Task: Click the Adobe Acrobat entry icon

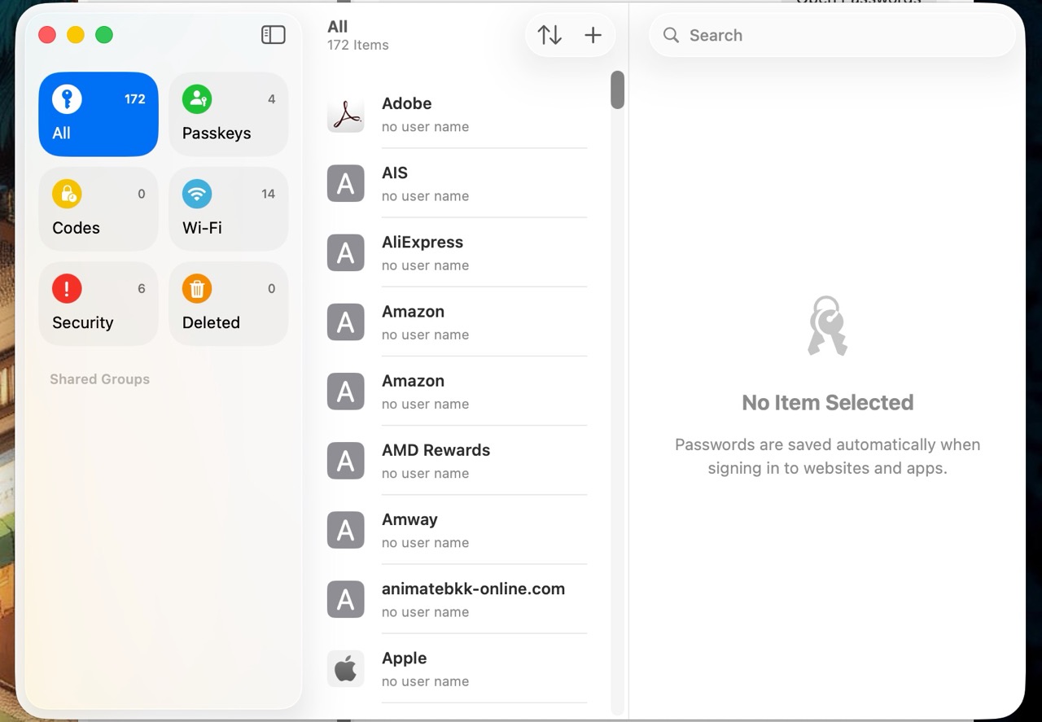Action: [345, 114]
